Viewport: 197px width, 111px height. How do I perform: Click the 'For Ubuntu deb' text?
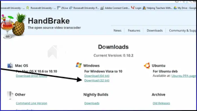(165, 71)
